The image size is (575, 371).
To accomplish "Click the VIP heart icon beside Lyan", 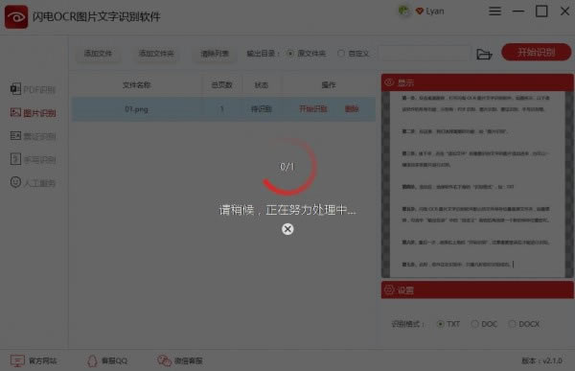I will [420, 12].
